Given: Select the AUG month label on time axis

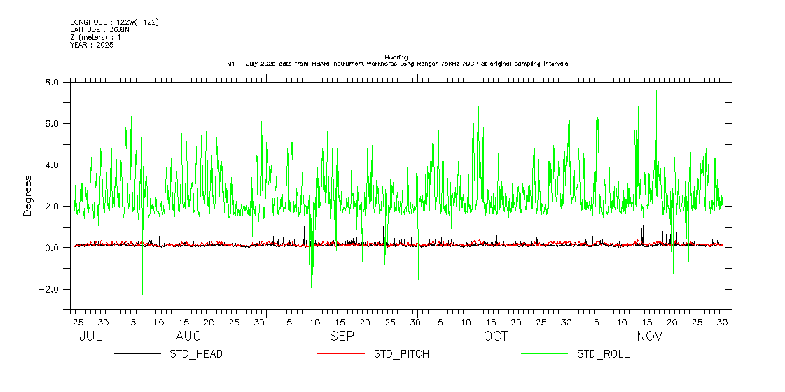Looking at the screenshot, I should (x=188, y=337).
